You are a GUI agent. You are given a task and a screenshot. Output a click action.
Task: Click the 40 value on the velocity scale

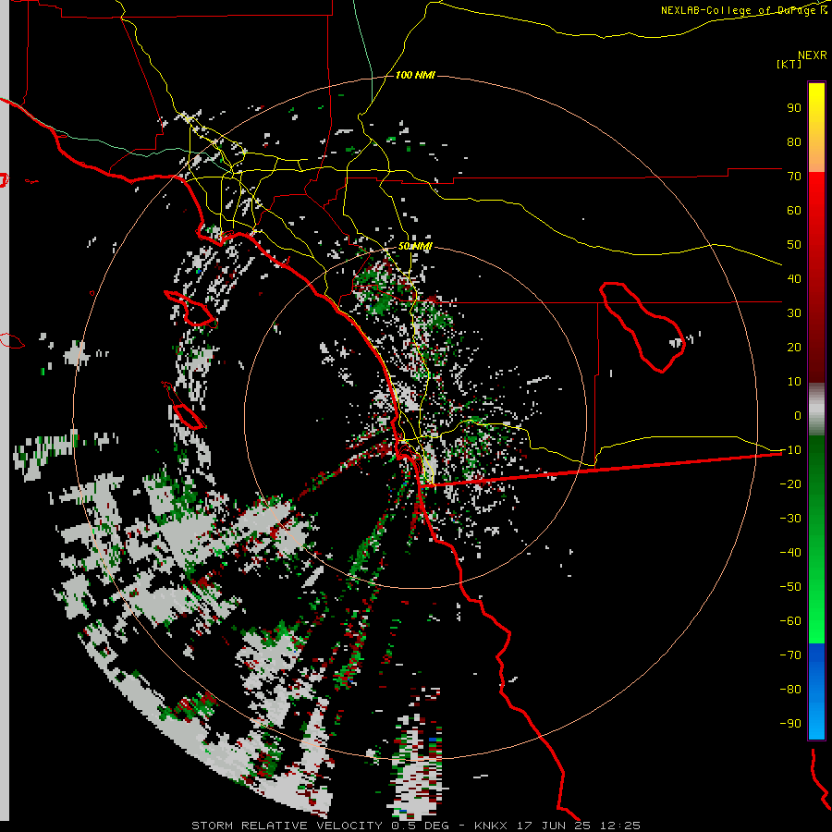[794, 279]
